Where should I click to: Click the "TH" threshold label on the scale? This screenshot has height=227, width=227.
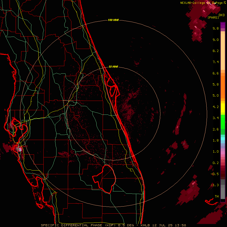click(217, 196)
